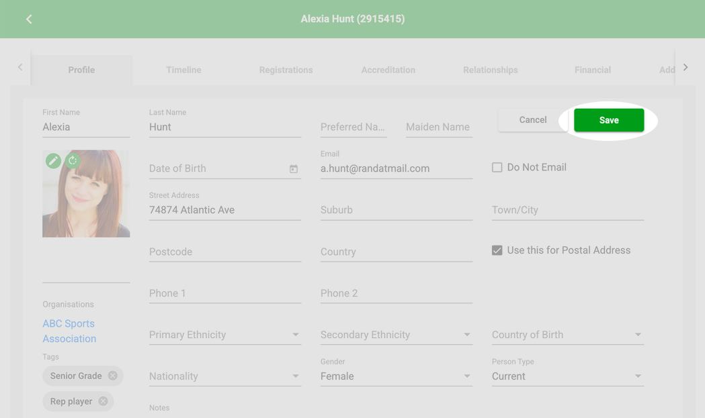Open Date of Birth calendar picker

(x=294, y=169)
